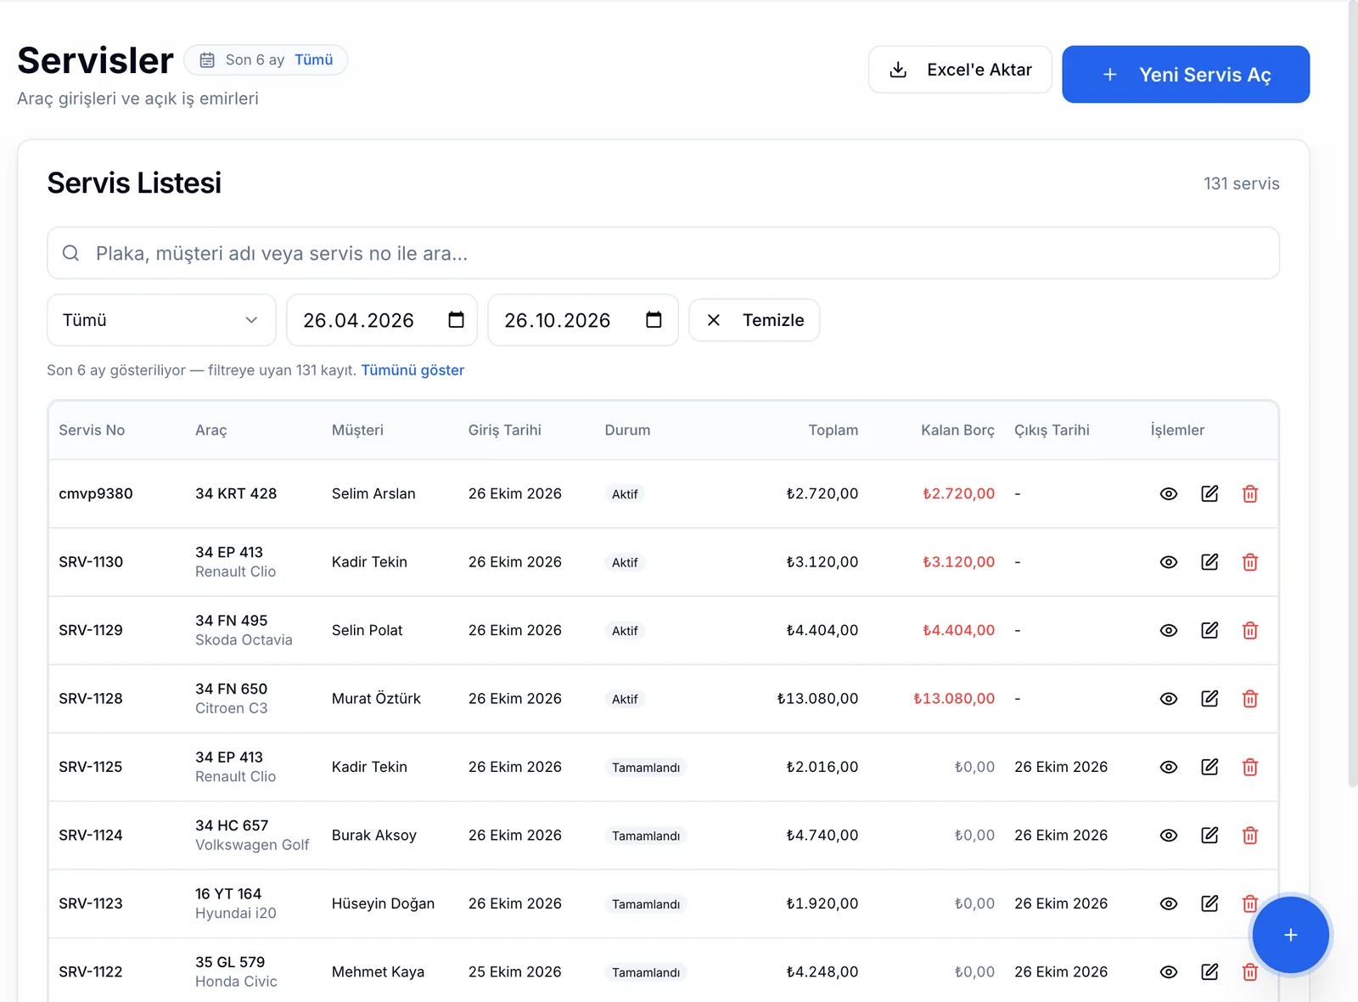The image size is (1358, 1002).
Task: Click the Tümünü göster link
Action: [412, 370]
